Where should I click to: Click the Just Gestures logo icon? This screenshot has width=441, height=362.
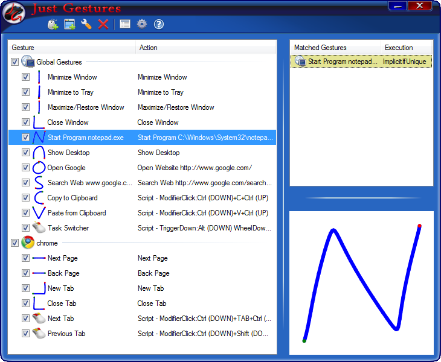coord(14,13)
